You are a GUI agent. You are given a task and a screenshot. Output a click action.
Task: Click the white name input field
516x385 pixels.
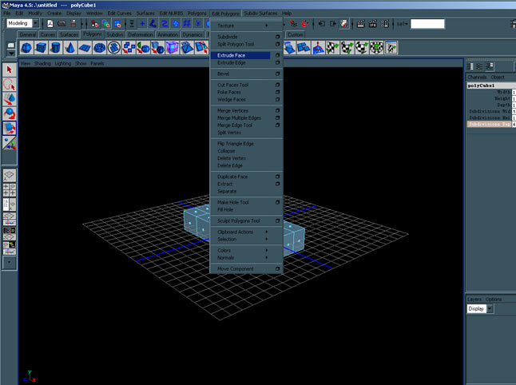tap(427, 24)
